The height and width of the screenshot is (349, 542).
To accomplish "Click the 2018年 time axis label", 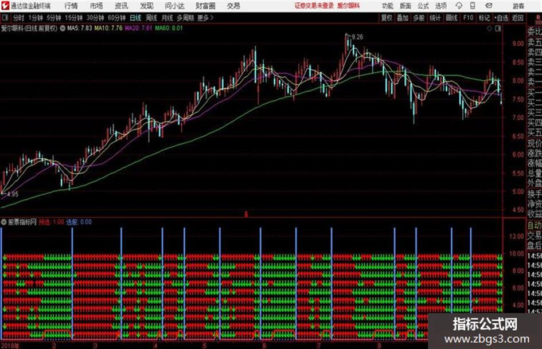I will [x=10, y=346].
